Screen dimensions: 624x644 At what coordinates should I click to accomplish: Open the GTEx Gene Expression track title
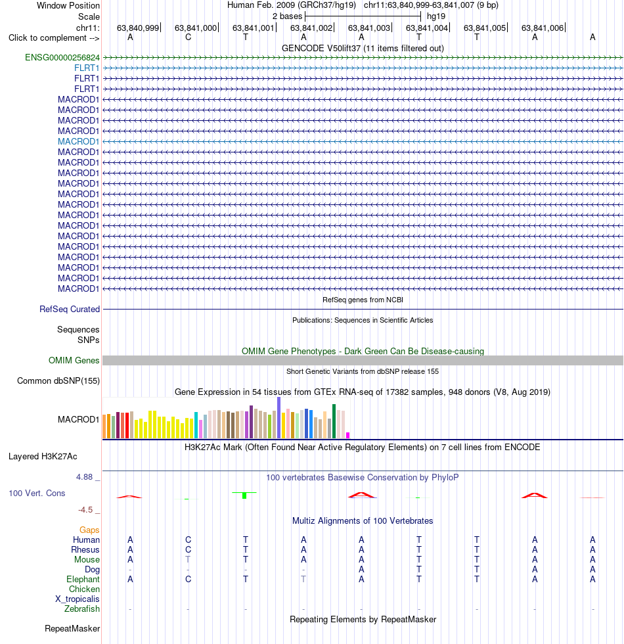[x=363, y=392]
